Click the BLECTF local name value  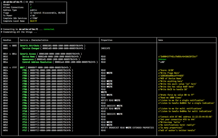pyautogui.click(x=33, y=21)
